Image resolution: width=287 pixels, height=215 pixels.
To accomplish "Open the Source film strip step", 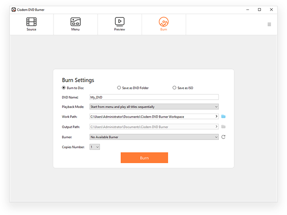I will [31, 24].
